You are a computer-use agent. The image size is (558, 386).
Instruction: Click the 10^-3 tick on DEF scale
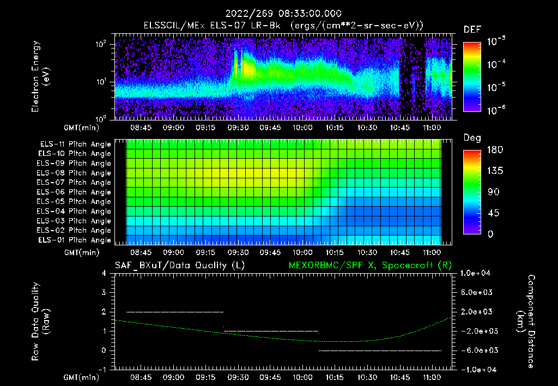(x=496, y=41)
